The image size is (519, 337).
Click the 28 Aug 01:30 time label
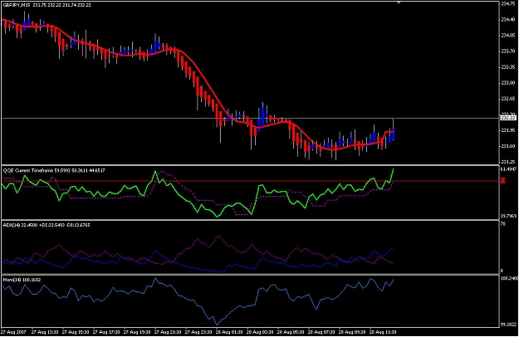(229, 332)
